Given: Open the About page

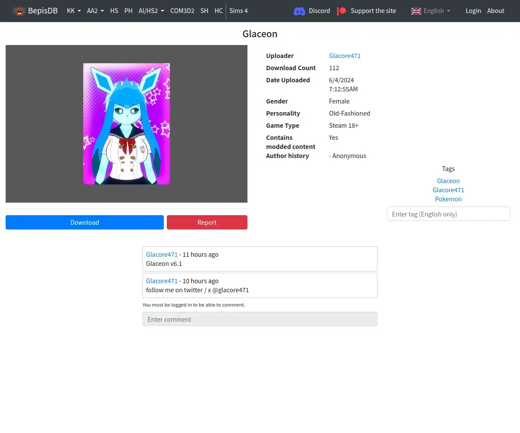Looking at the screenshot, I should pyautogui.click(x=496, y=11).
